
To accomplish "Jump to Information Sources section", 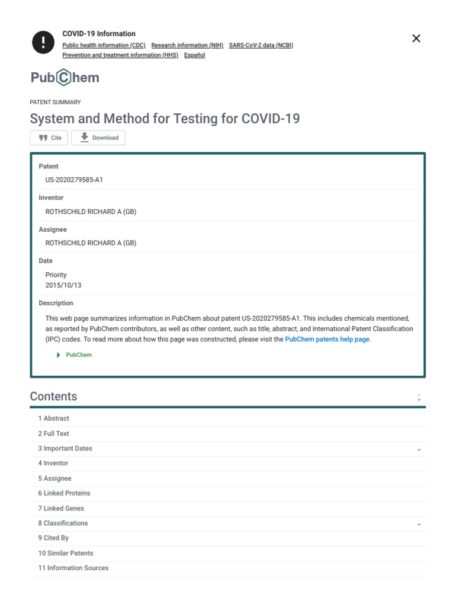I will pos(73,568).
